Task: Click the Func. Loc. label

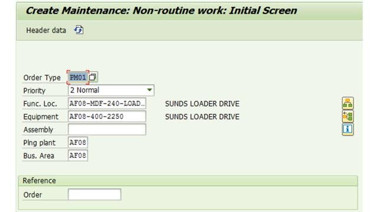Action: (x=40, y=104)
